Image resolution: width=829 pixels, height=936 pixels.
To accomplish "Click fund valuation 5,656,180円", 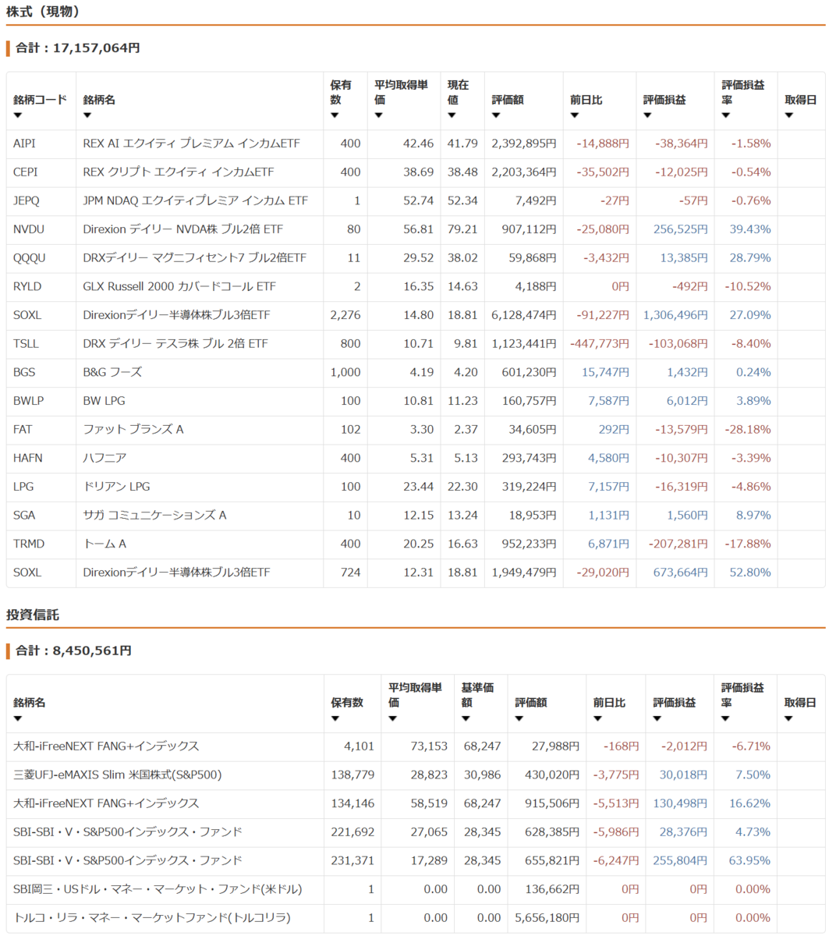I will coord(547,917).
